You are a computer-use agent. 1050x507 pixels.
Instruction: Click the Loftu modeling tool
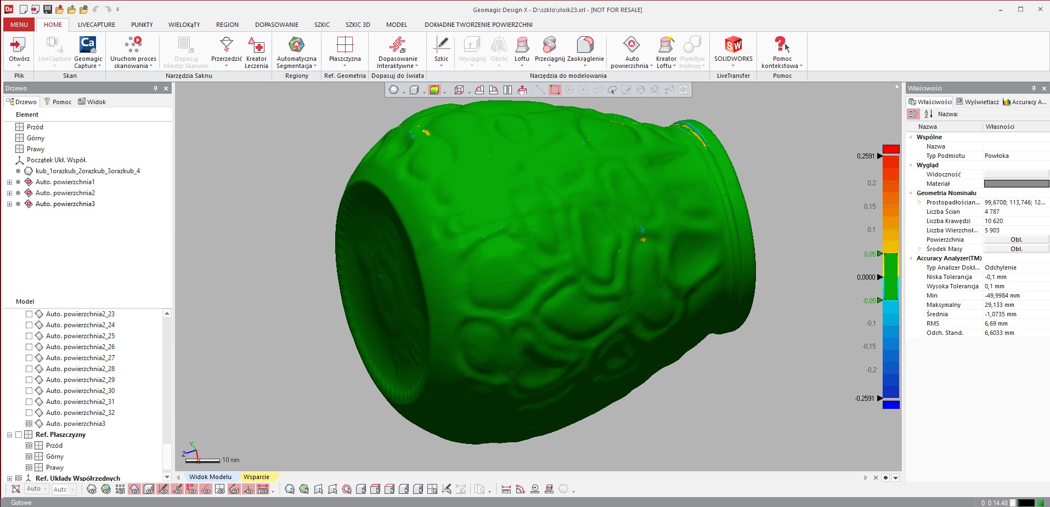point(522,45)
